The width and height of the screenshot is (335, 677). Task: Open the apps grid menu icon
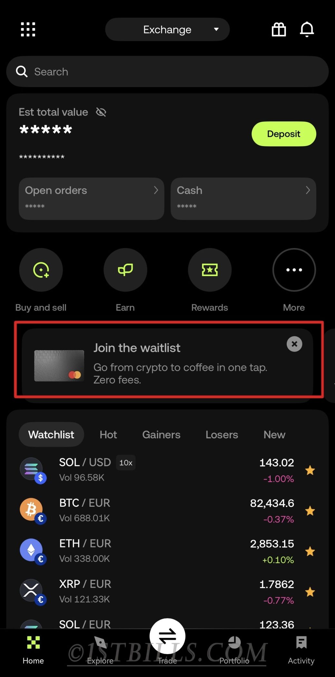pyautogui.click(x=28, y=29)
